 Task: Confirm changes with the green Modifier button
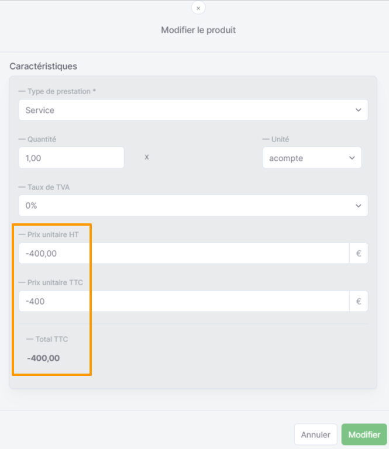[364, 435]
